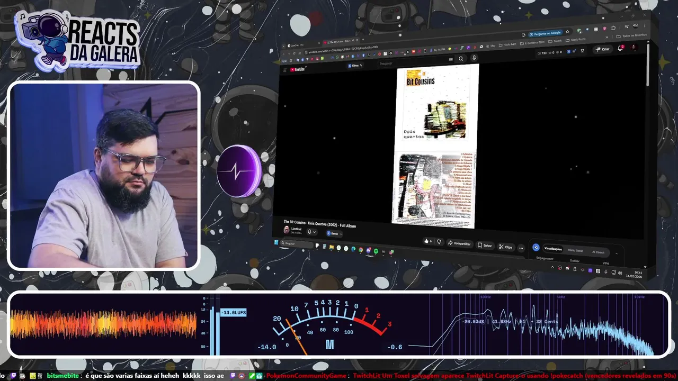Click the Windows Start button in taskbar
This screenshot has height=381, width=678.
pyautogui.click(x=276, y=242)
